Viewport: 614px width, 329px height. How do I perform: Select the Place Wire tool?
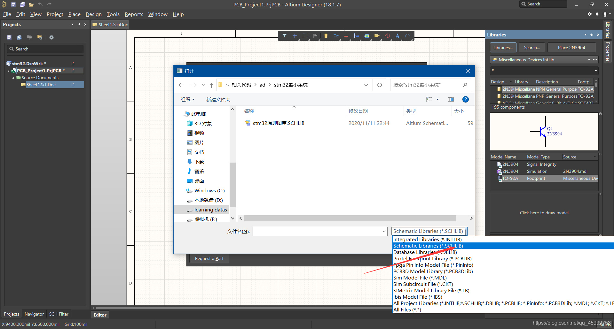[x=336, y=36]
